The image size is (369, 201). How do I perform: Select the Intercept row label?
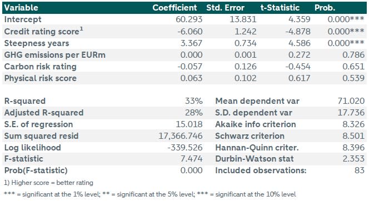pyautogui.click(x=23, y=19)
